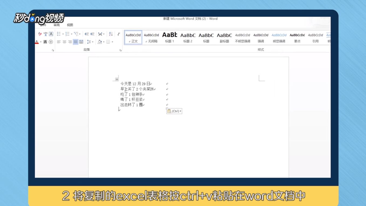The height and width of the screenshot is (206, 366).
Task: Click line spacing icon
Action: coord(89,42)
